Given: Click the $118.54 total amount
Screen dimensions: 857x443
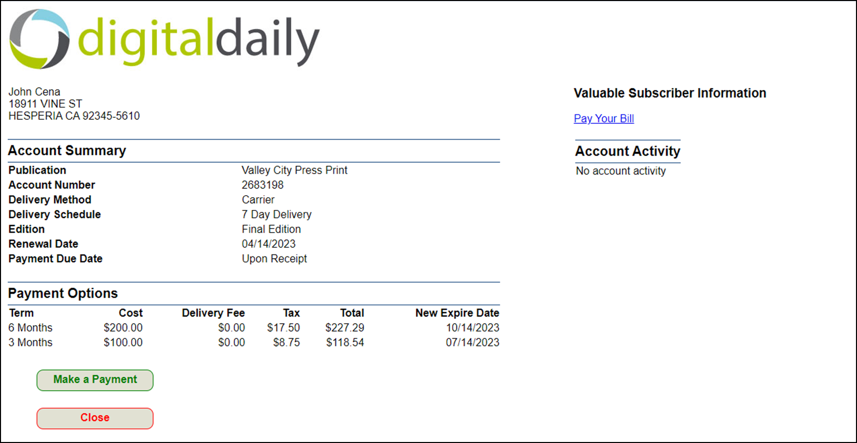Looking at the screenshot, I should click(x=344, y=342).
